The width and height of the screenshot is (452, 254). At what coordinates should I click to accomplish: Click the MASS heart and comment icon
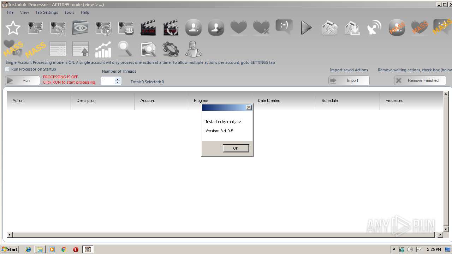pos(13,49)
